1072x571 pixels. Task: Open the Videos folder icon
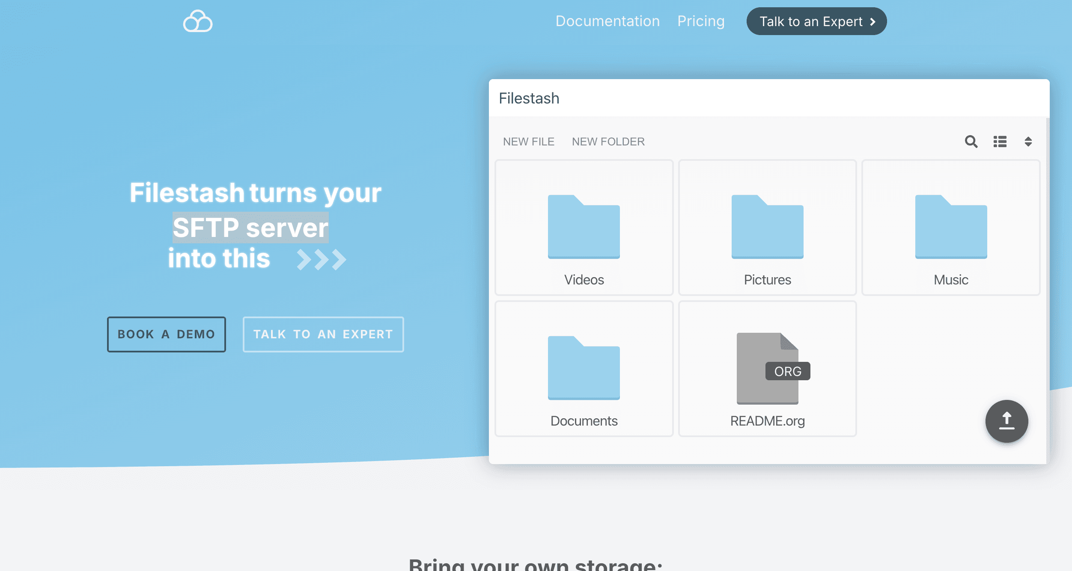coord(584,227)
